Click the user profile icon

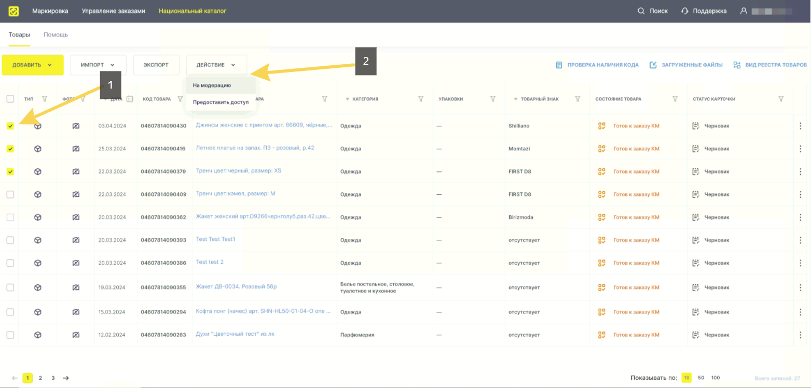[744, 11]
